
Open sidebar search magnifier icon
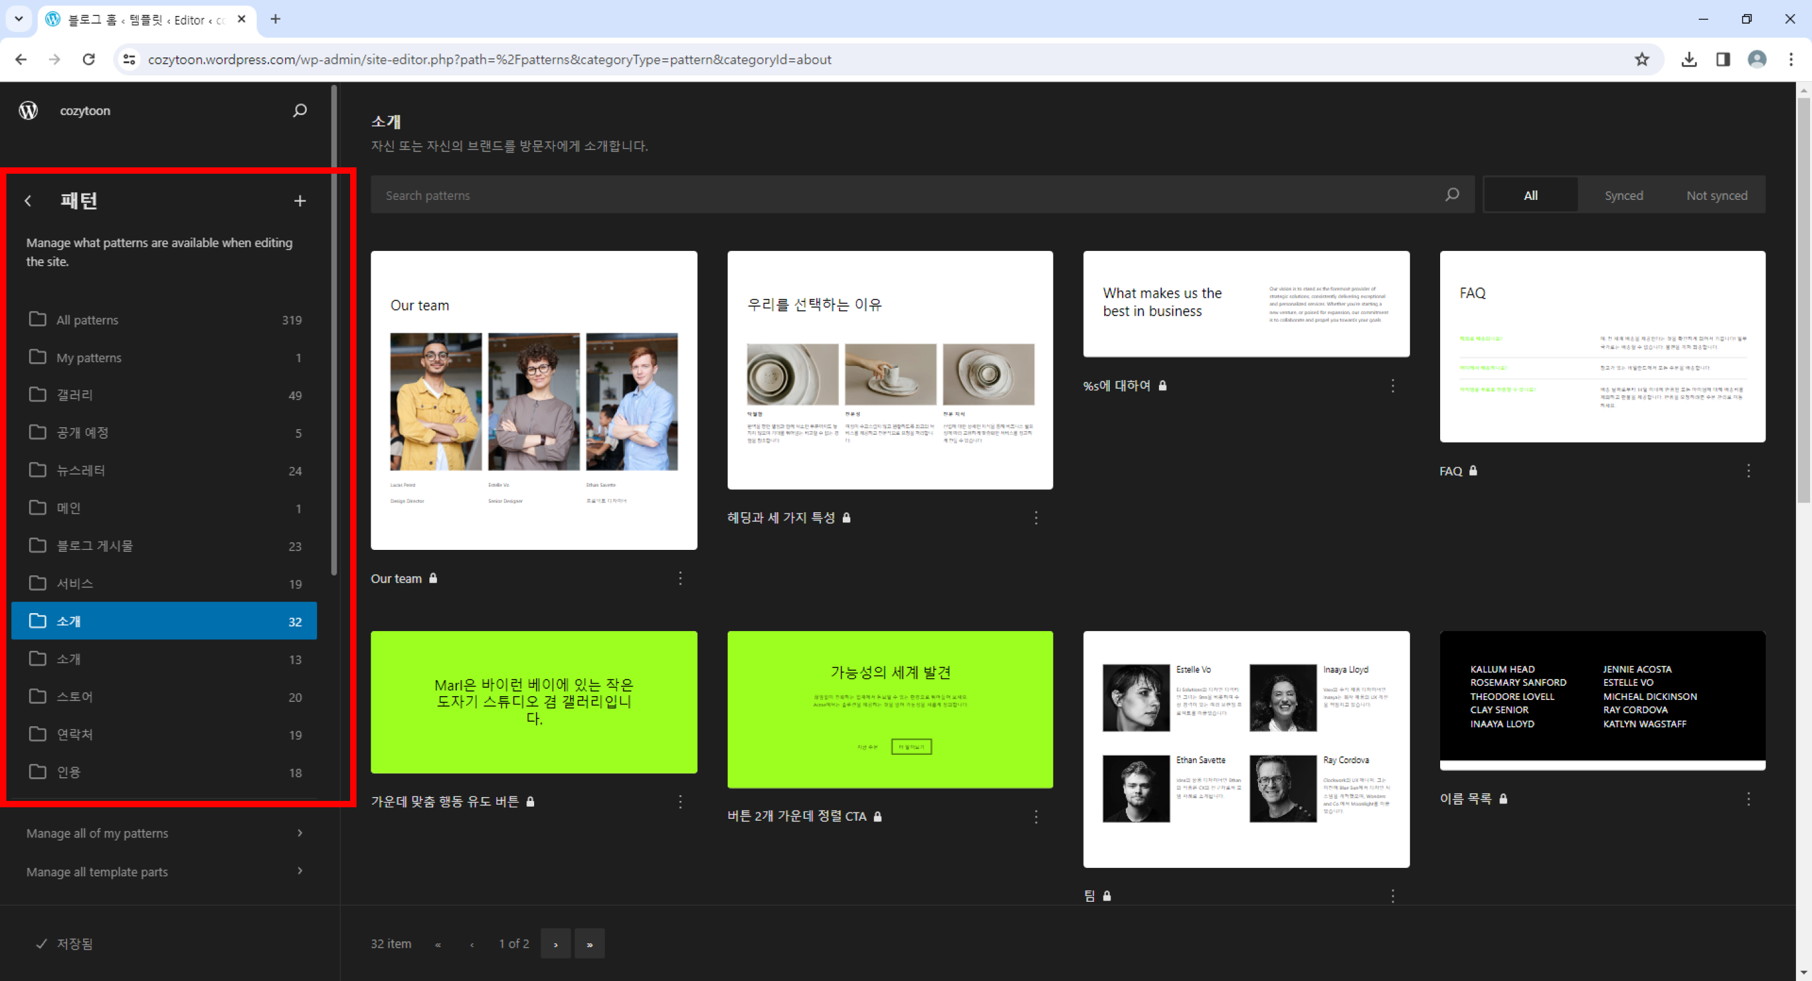point(300,110)
